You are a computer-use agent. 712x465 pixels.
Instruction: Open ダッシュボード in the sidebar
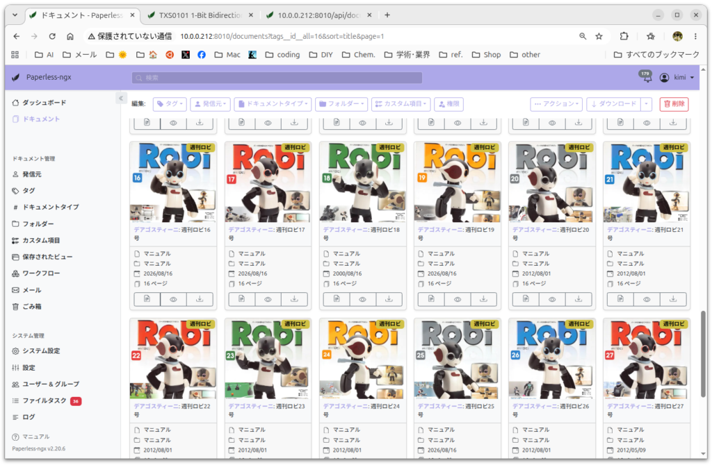pos(44,103)
